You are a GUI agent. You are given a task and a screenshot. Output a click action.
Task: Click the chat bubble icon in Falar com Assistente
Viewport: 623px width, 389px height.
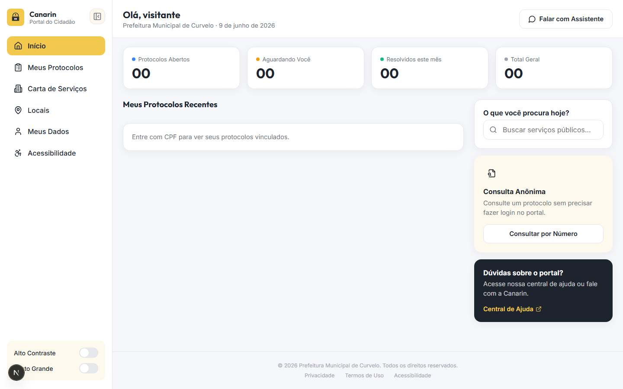pyautogui.click(x=532, y=19)
